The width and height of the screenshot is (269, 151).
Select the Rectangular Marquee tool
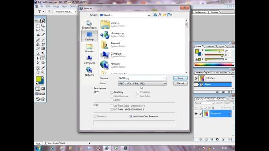(38, 26)
